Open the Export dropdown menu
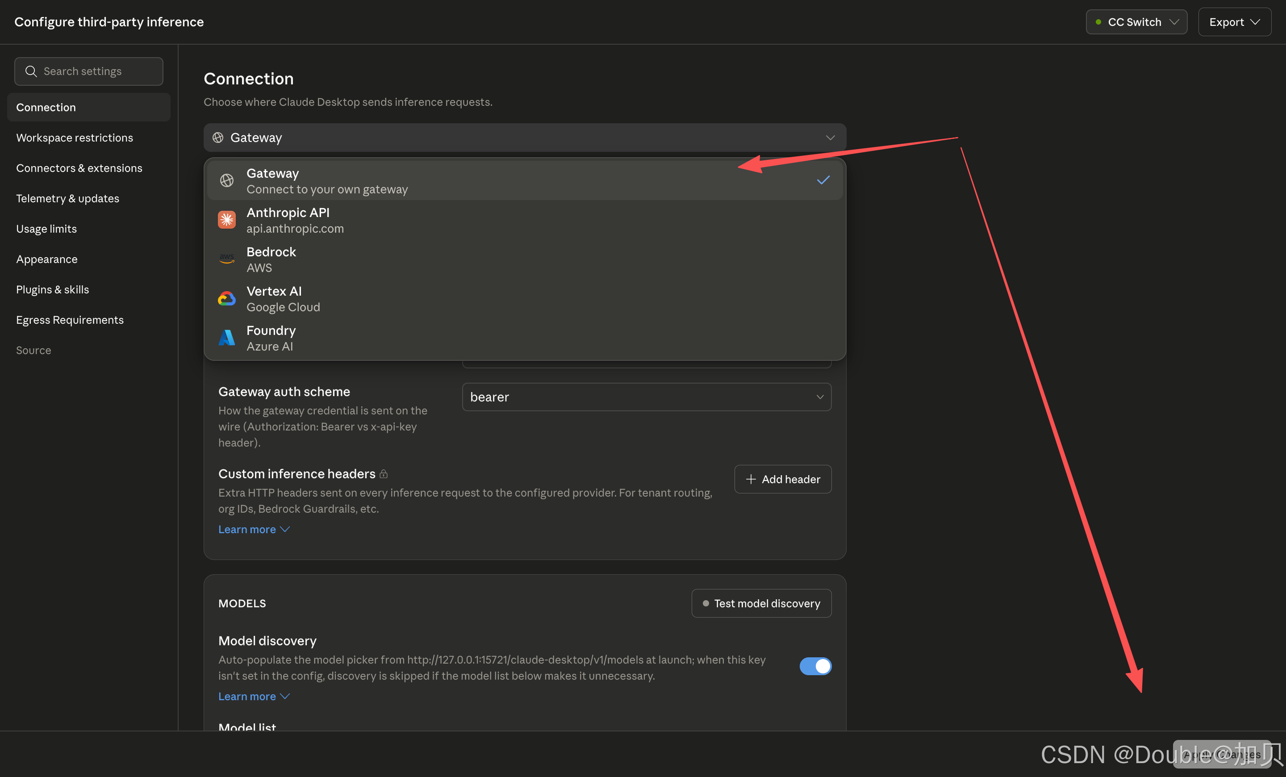Screen dimensions: 1286x777 [x=1234, y=22]
